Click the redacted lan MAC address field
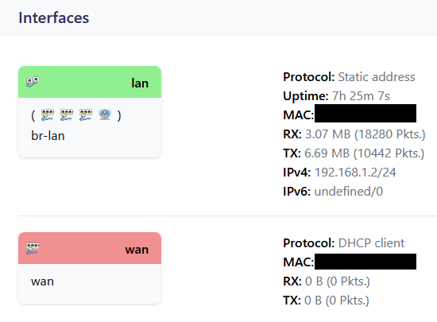This screenshot has width=437, height=322. pos(365,113)
